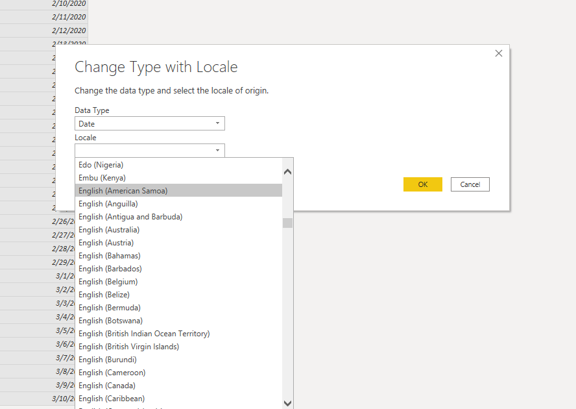This screenshot has height=409, width=576.
Task: Click the OK button
Action: 422,184
